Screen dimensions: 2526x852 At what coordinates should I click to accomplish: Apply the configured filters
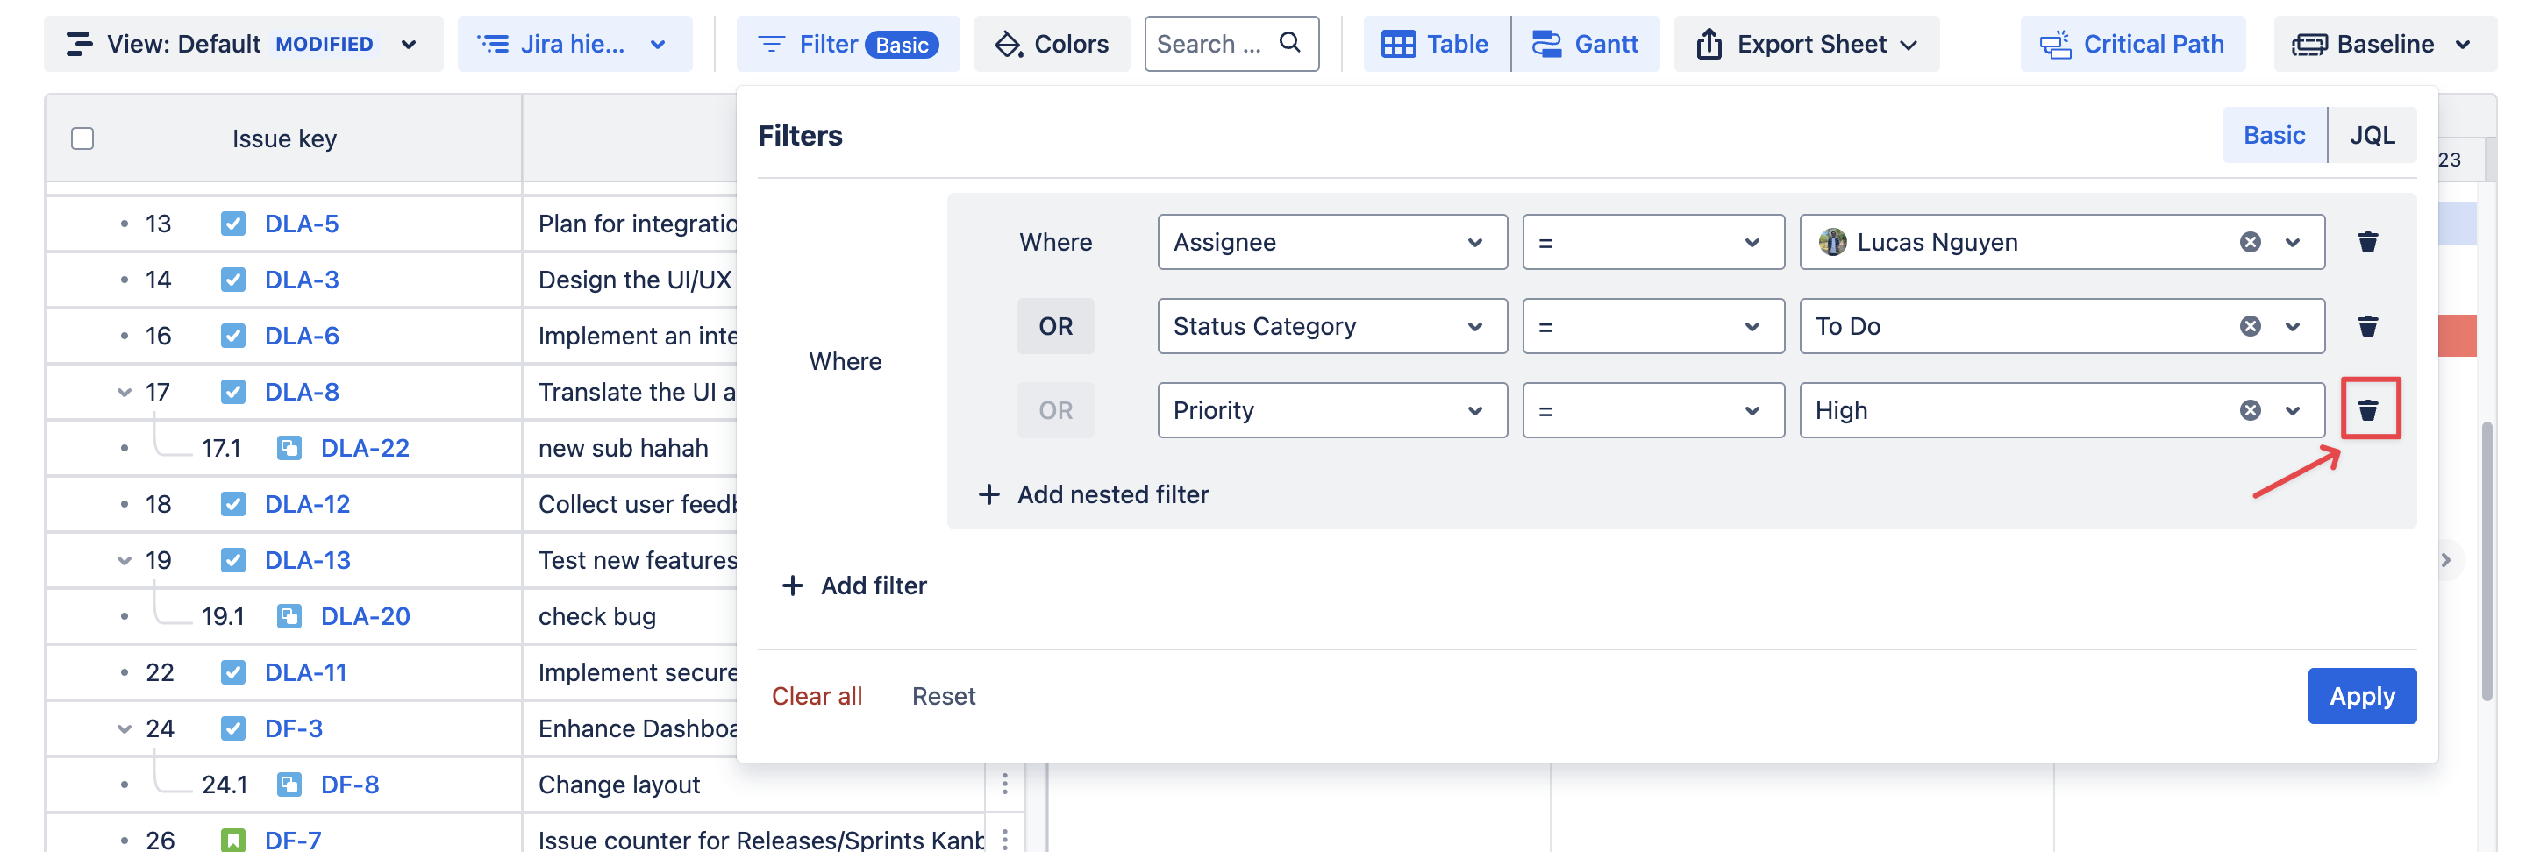pyautogui.click(x=2360, y=696)
